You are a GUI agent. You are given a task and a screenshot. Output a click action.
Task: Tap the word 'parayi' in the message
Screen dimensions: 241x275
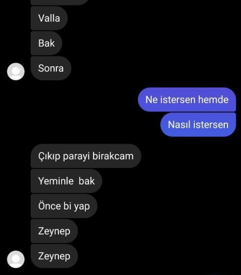coord(76,156)
